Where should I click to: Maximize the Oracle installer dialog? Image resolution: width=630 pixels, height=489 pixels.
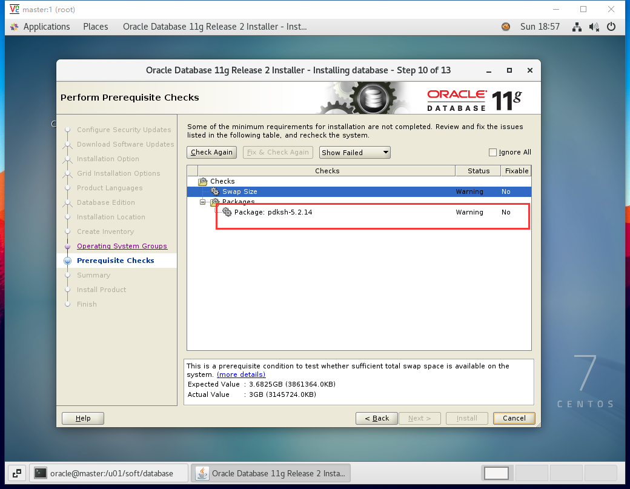click(x=509, y=70)
